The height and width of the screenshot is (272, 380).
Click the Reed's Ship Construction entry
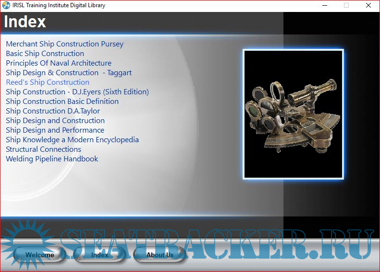tap(48, 82)
